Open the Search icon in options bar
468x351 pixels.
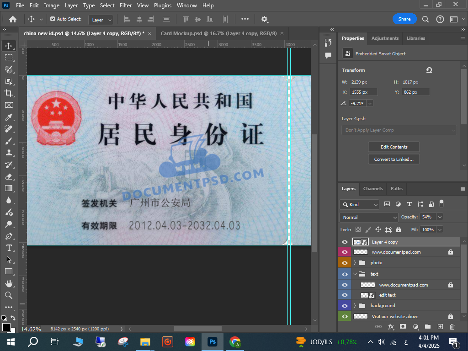pyautogui.click(x=425, y=19)
